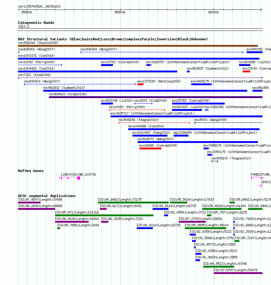
Task: Click the nsv2833 (Kidd2008) label
Action: (x=151, y=100)
